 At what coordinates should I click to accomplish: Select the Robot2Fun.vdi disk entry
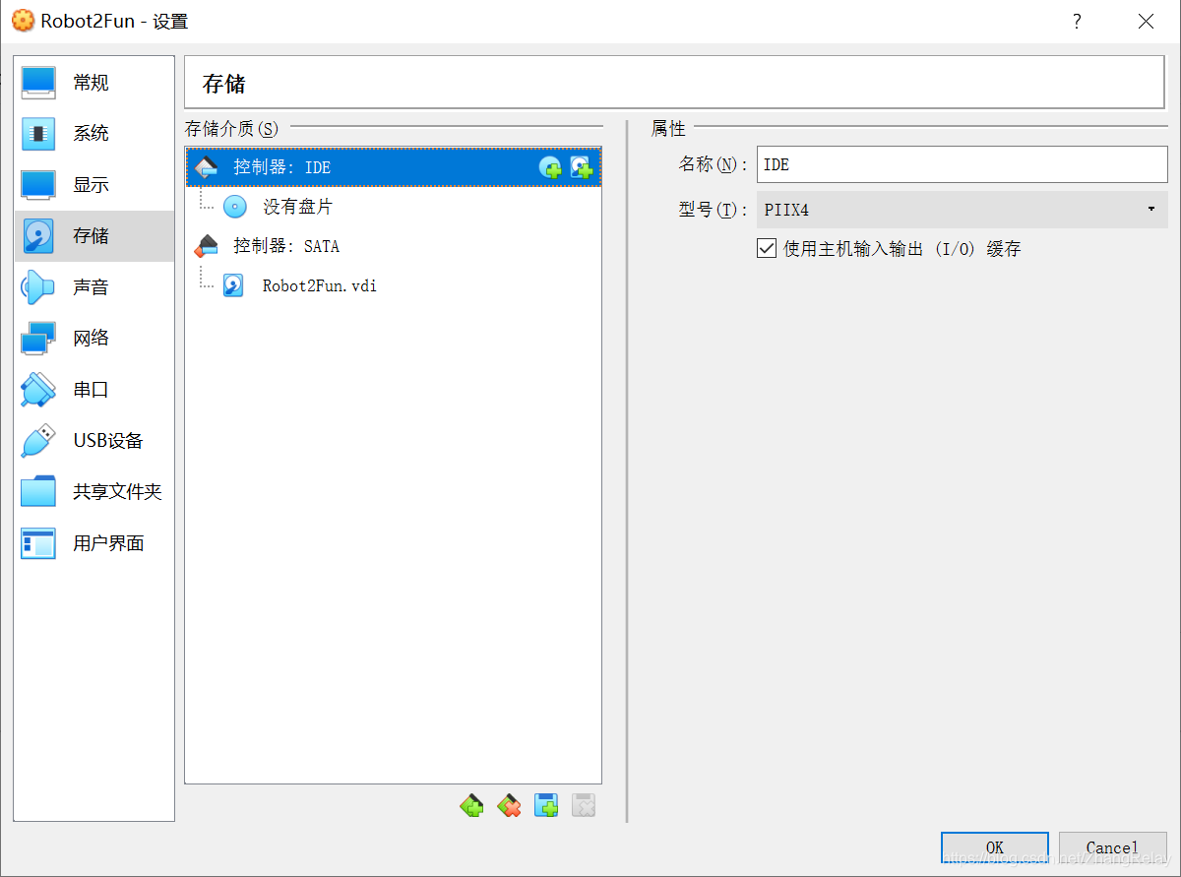(x=393, y=285)
